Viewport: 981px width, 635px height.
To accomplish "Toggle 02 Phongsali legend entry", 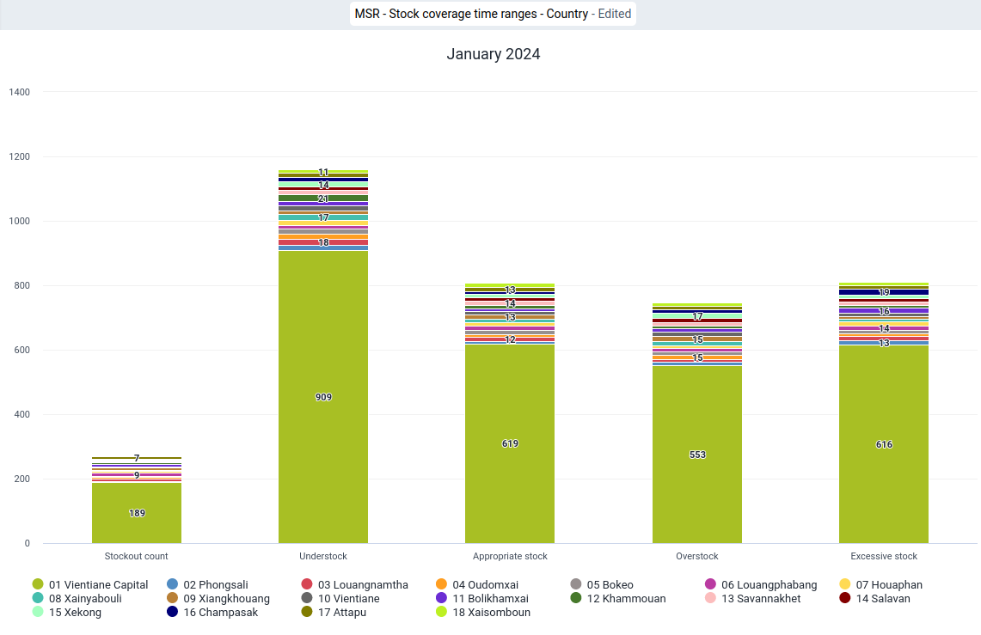I will 207,584.
